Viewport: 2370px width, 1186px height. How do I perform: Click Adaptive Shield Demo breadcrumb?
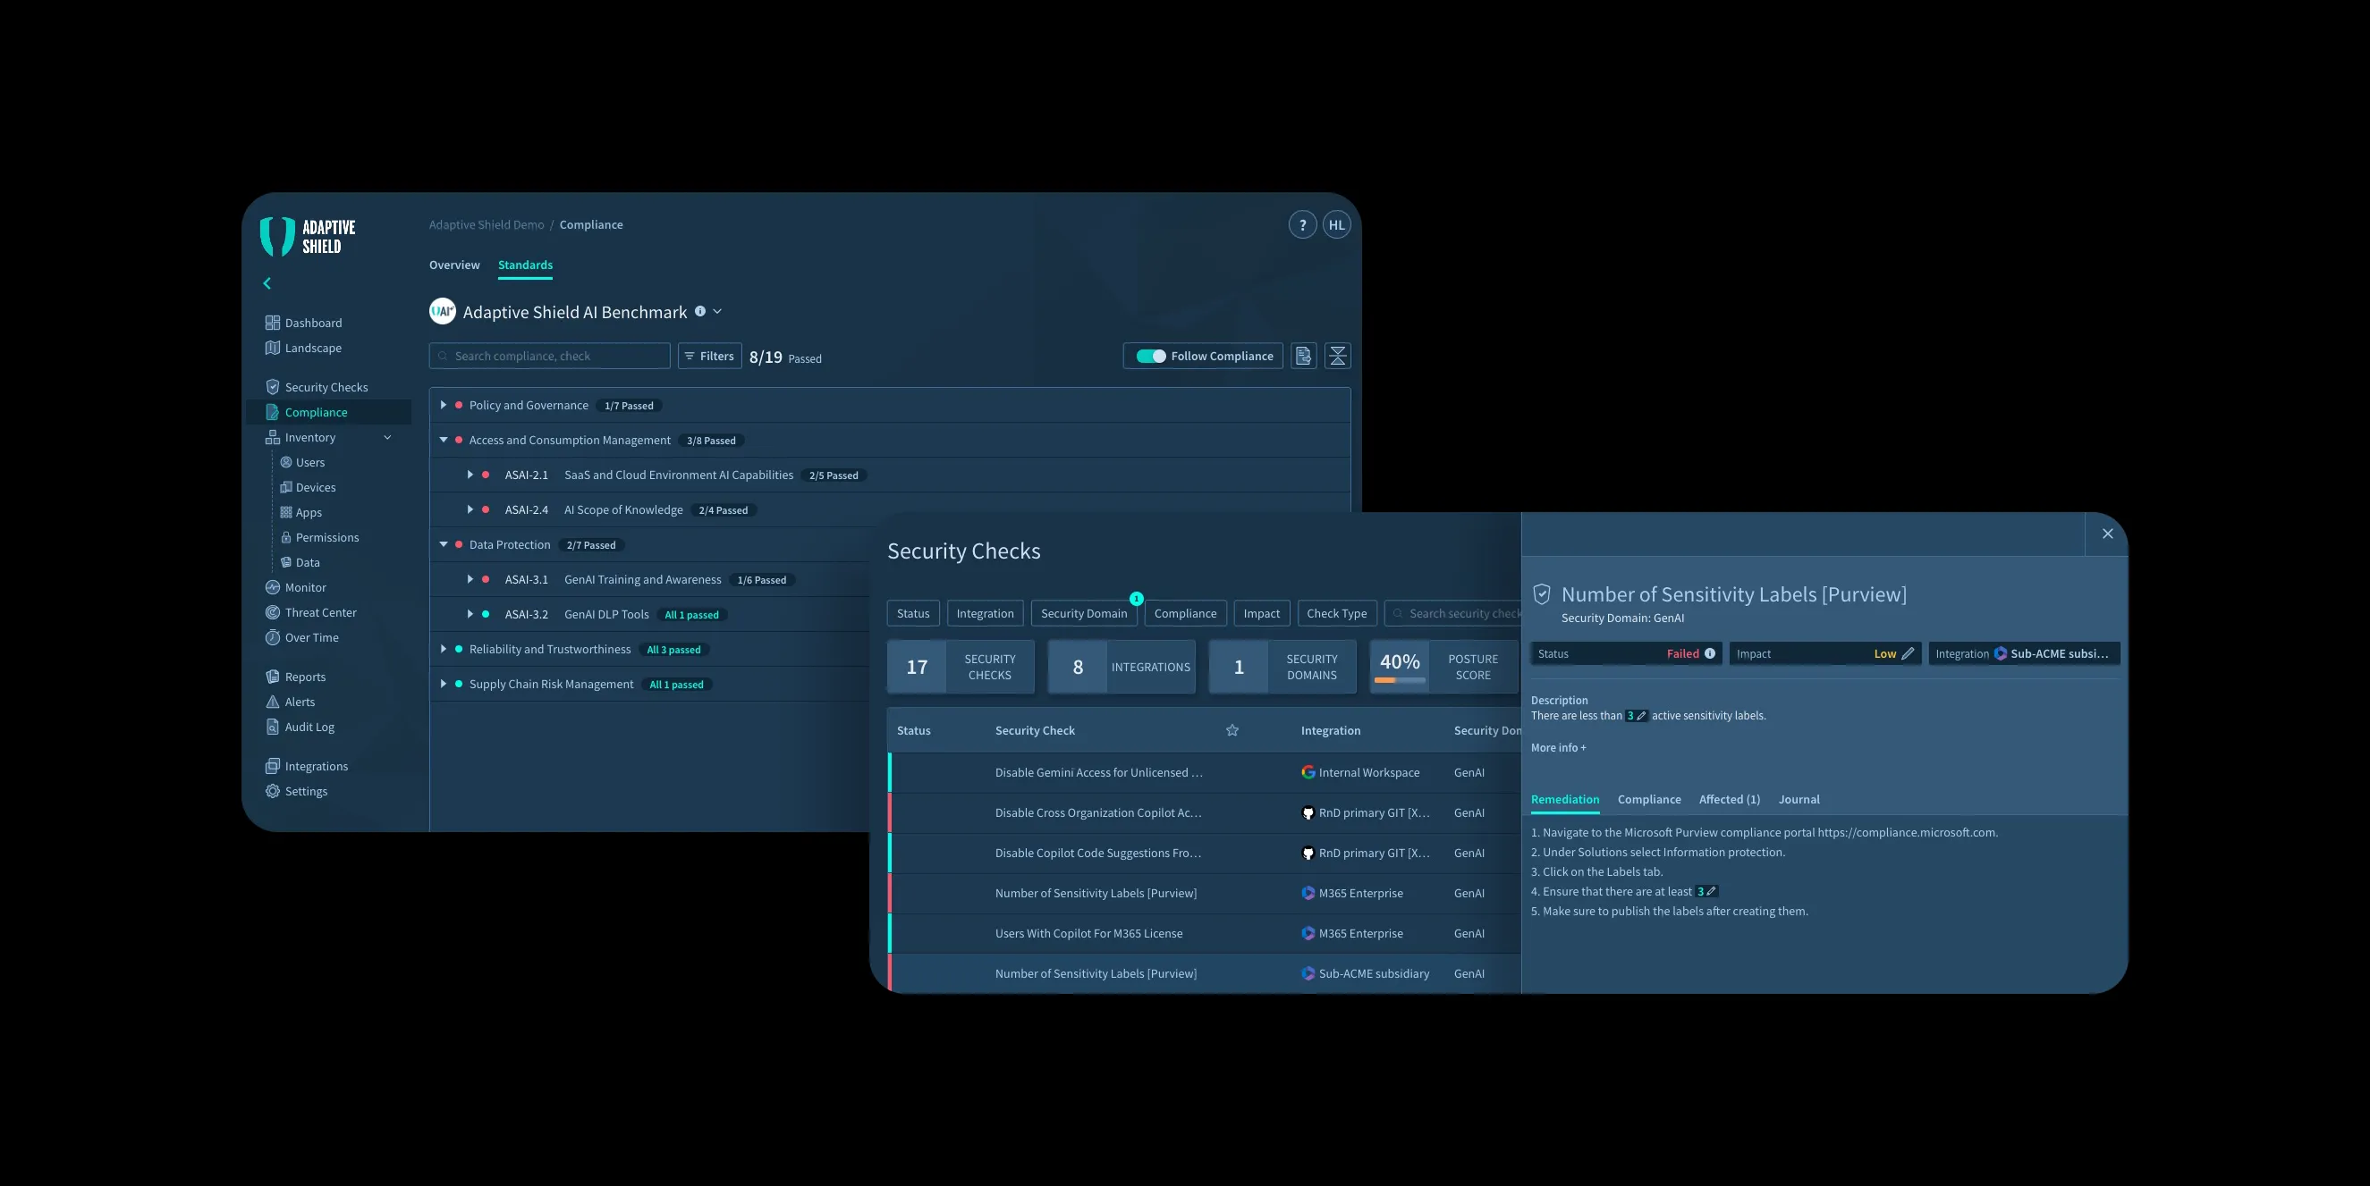tap(486, 224)
